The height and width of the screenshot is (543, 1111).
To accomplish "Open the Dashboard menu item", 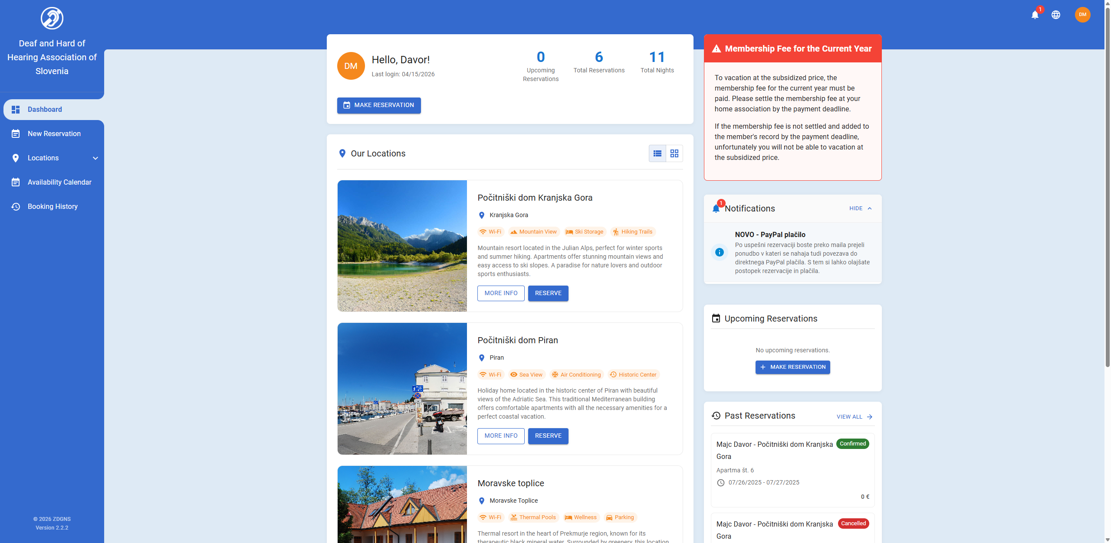I will pyautogui.click(x=54, y=110).
